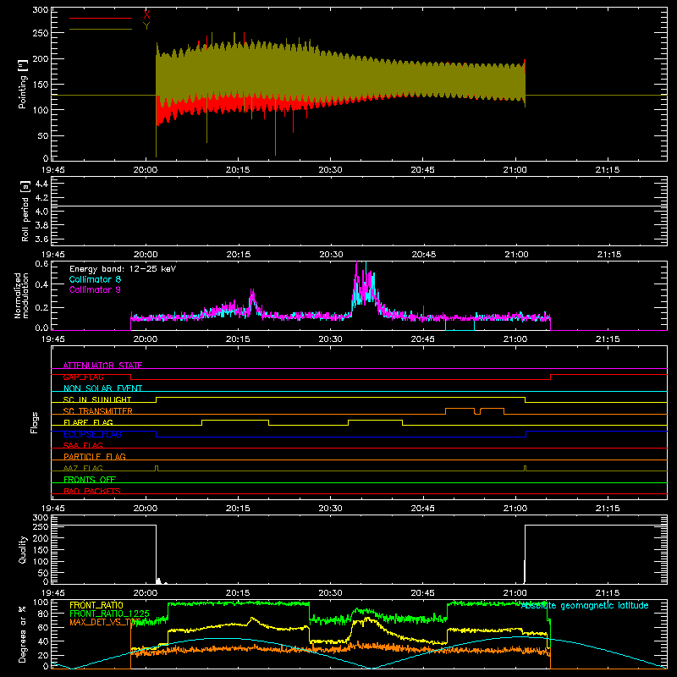Image resolution: width=677 pixels, height=677 pixels.
Task: Click the 20:30 tick label under Roll period panel
Action: pos(331,255)
